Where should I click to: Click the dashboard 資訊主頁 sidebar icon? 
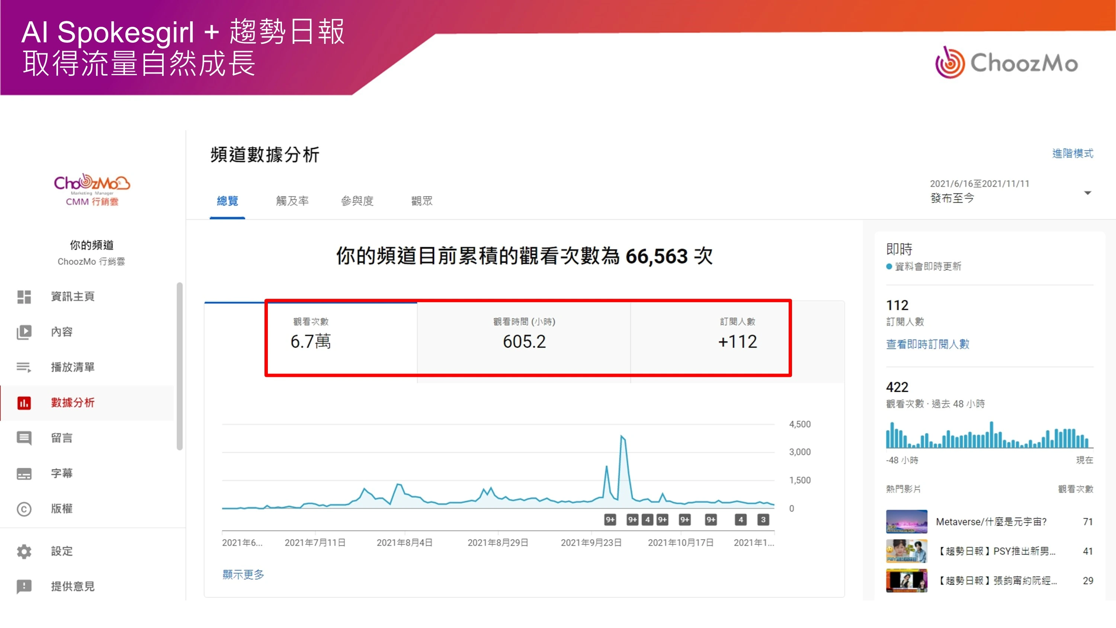tap(24, 297)
